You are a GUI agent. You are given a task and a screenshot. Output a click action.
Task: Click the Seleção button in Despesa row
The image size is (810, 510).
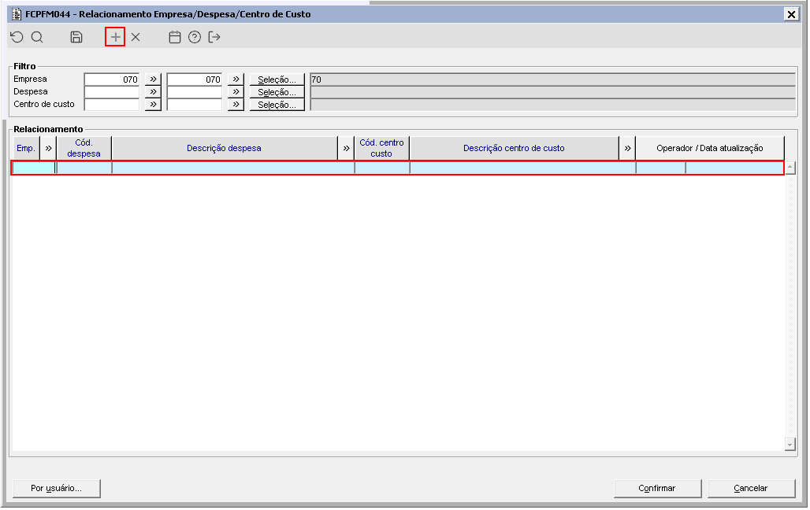(x=277, y=92)
